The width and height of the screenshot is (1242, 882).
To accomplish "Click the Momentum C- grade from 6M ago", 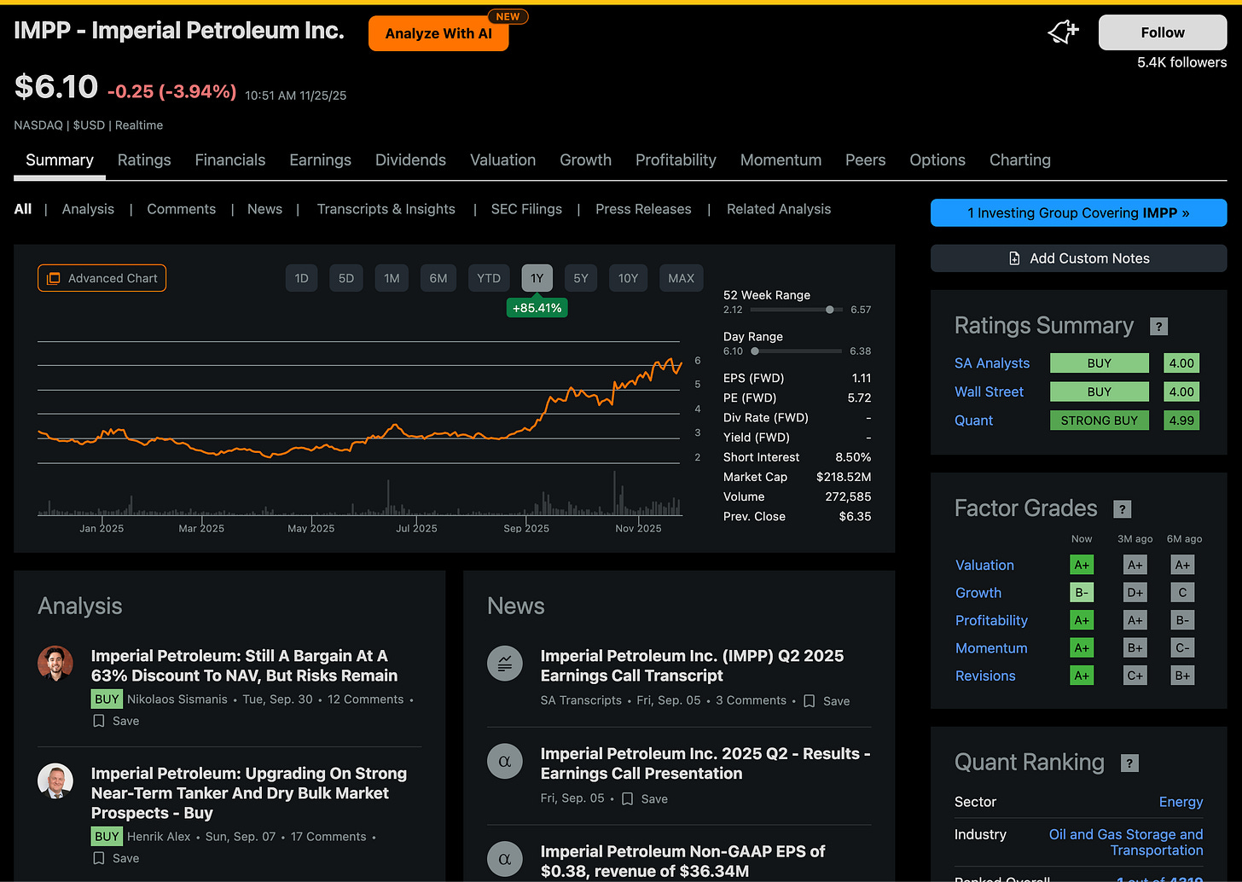I will [x=1182, y=648].
